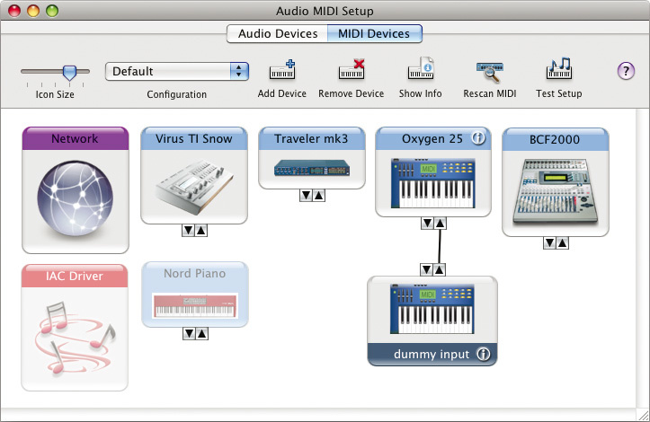Select the cable linking Oxygen 25 and dummy input
This screenshot has width=650, height=422.
tap(440, 247)
